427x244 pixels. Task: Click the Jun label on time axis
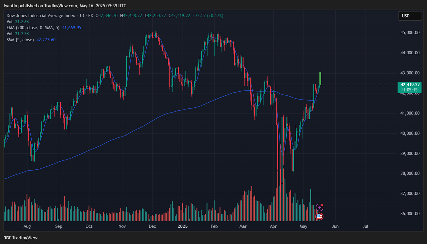[x=335, y=226]
